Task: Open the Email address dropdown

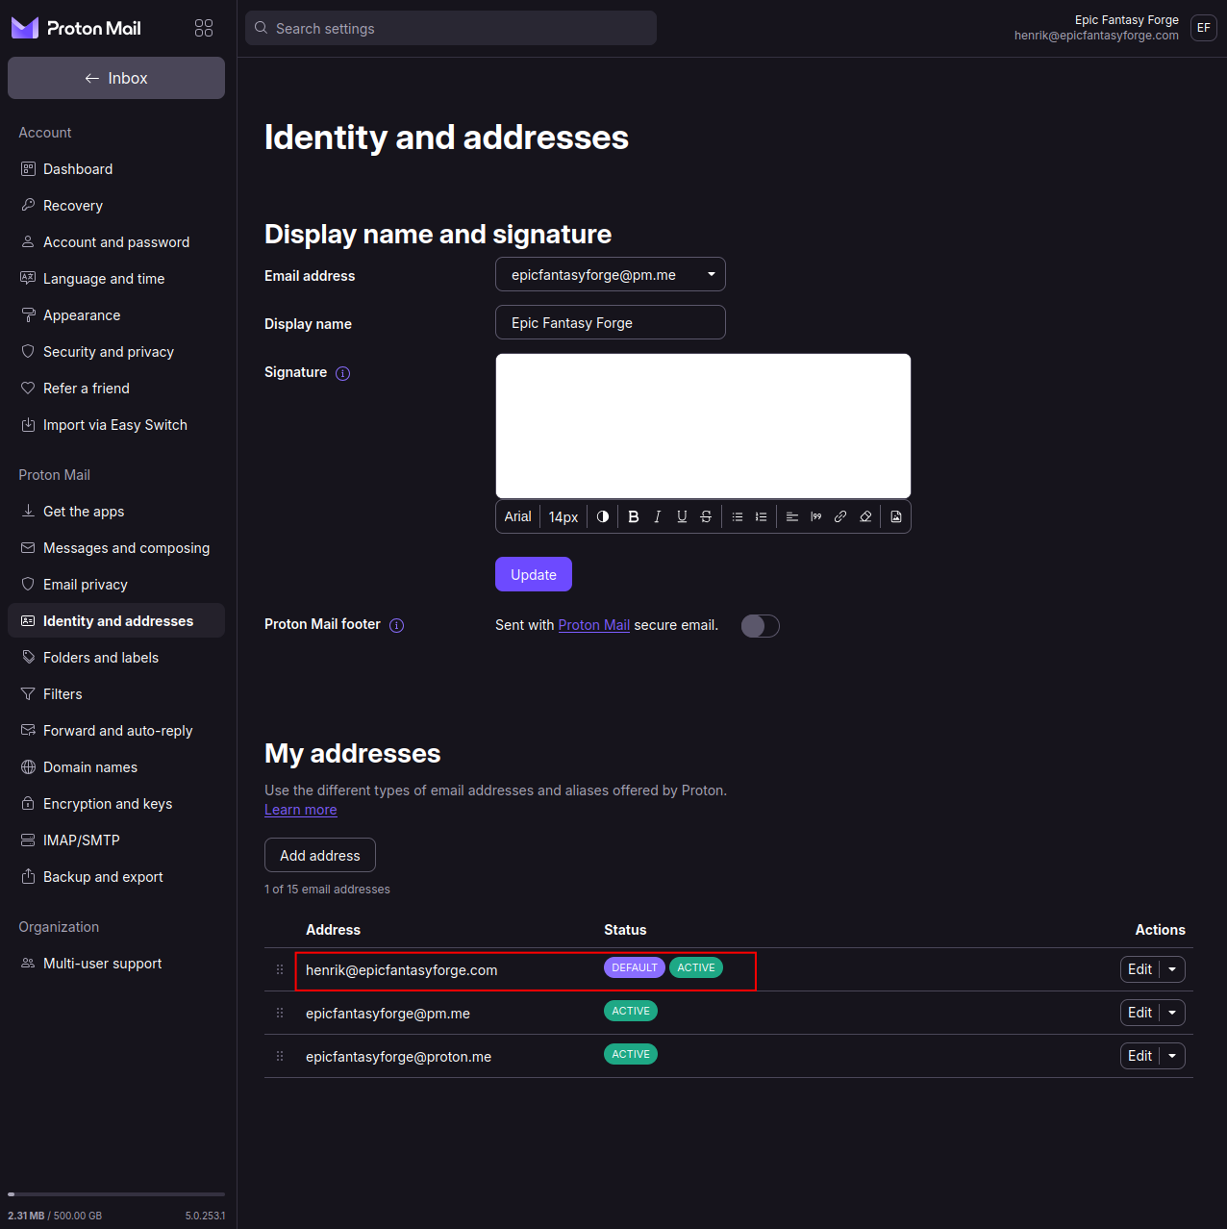Action: click(610, 274)
